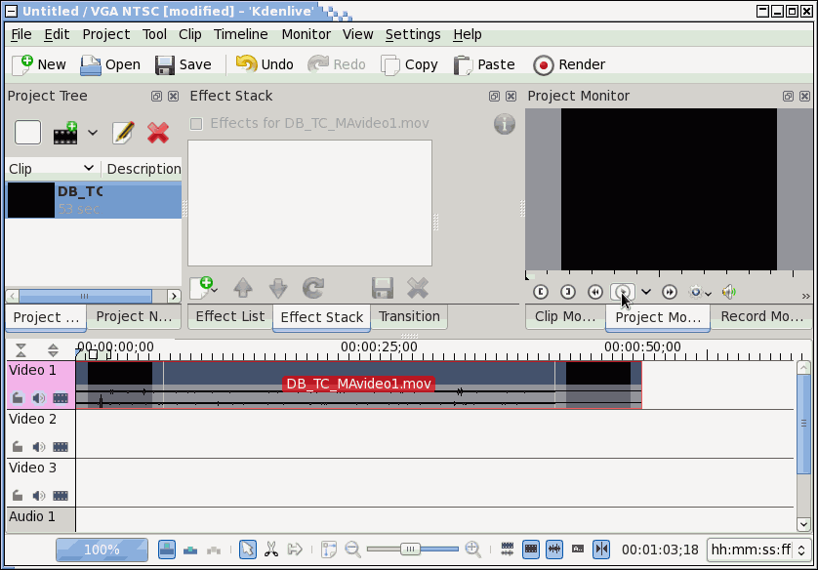Select the Razor scissors tool

(271, 550)
